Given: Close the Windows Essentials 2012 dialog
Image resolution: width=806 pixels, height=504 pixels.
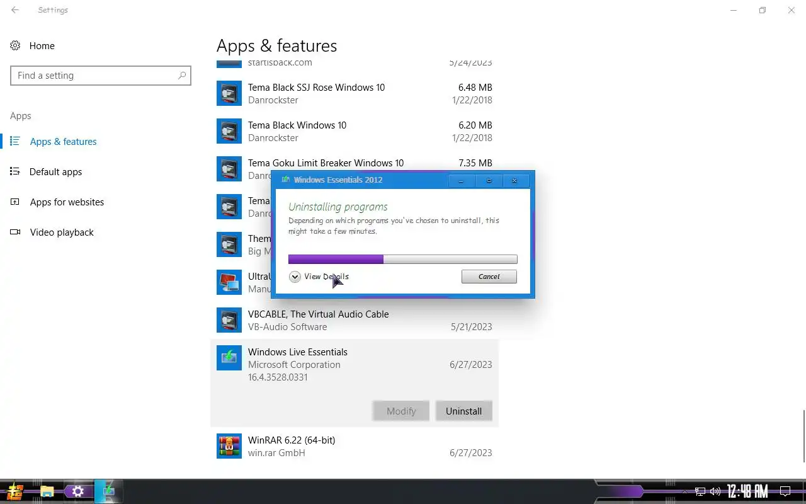Looking at the screenshot, I should [x=514, y=181].
